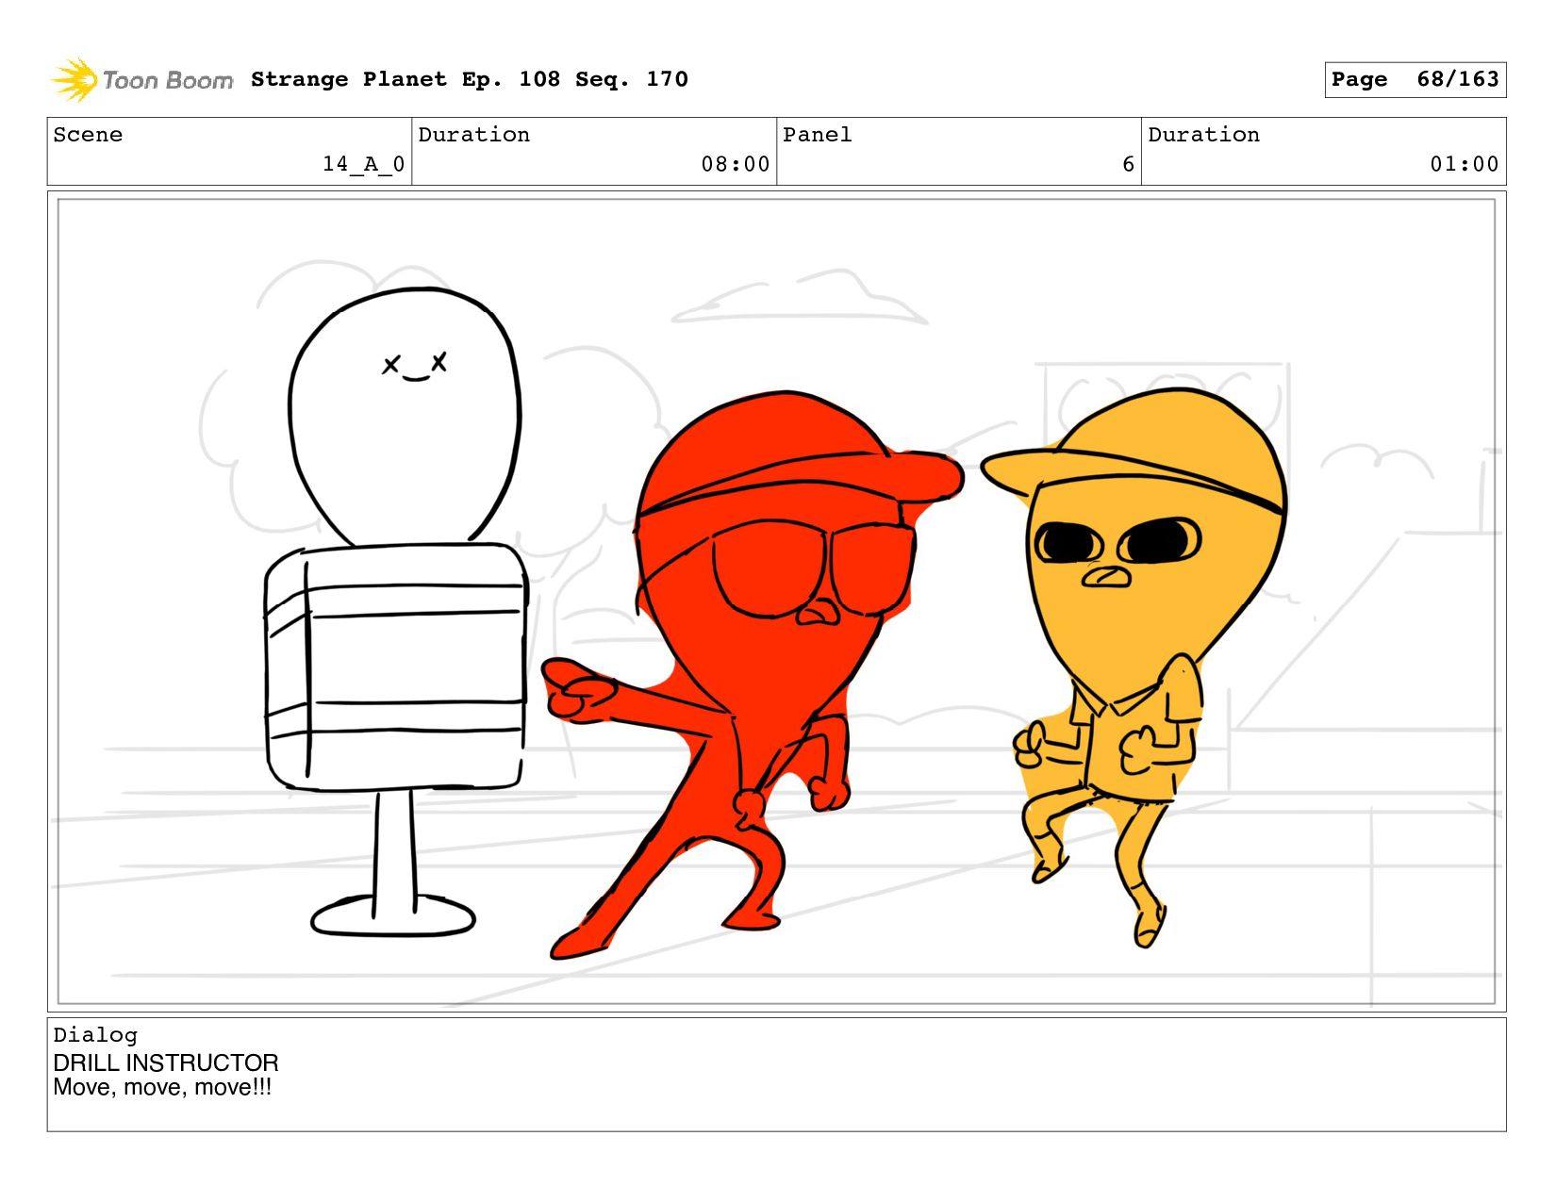
Task: Select the title 'Strange Planet Ep. 108 Seq. 170'
Action: [x=470, y=79]
